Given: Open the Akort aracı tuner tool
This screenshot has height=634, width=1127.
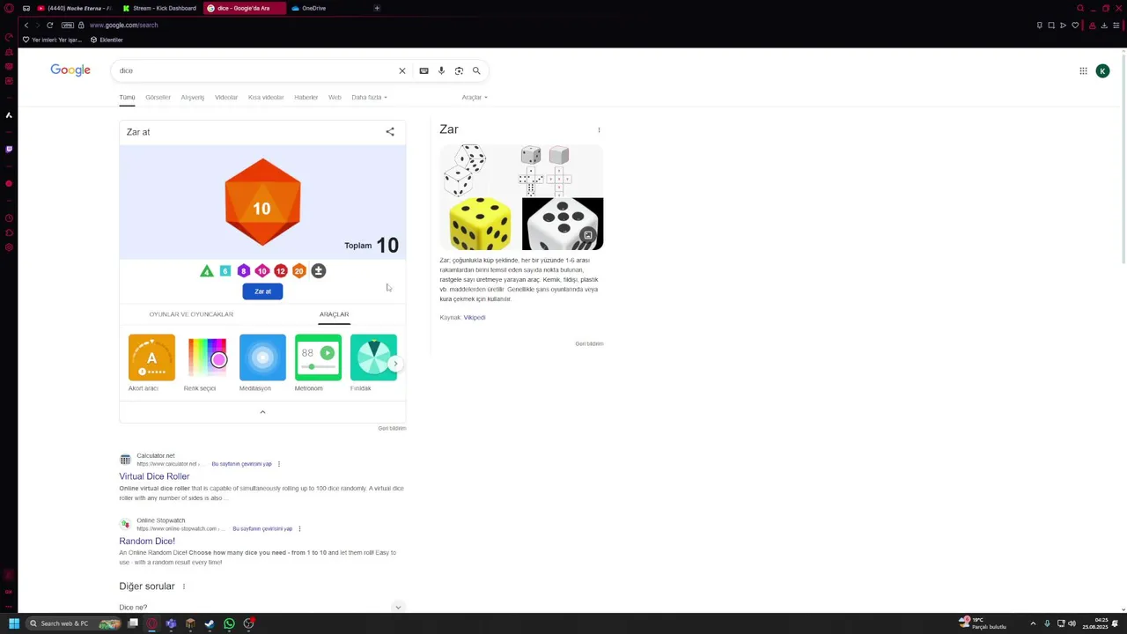Looking at the screenshot, I should pyautogui.click(x=151, y=358).
